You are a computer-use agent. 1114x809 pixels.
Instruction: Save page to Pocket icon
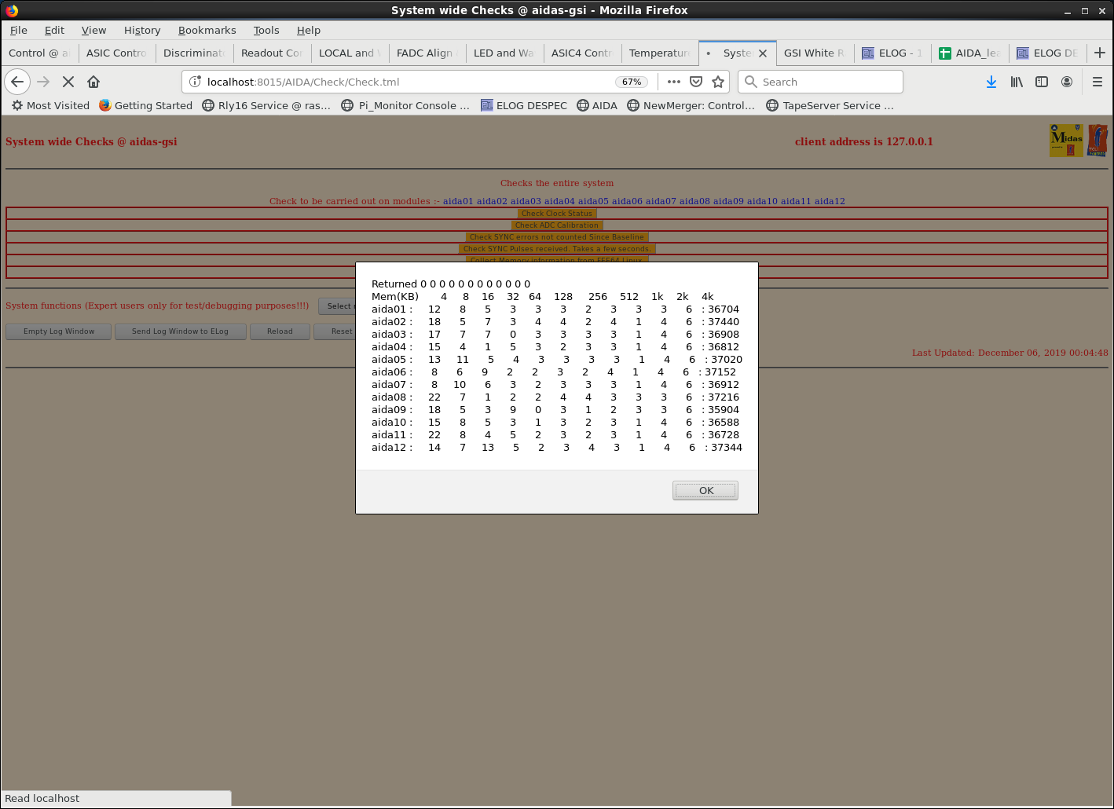695,82
